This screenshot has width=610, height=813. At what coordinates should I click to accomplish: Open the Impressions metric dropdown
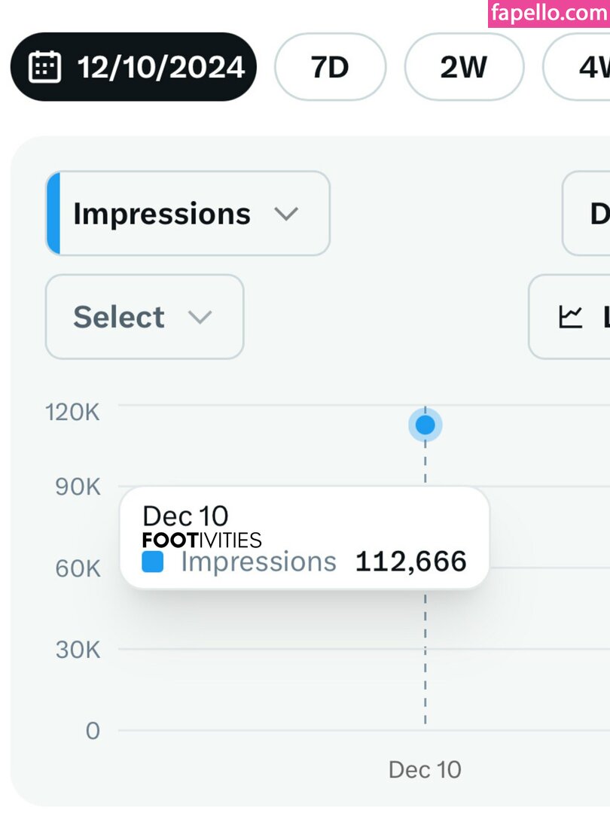point(188,214)
